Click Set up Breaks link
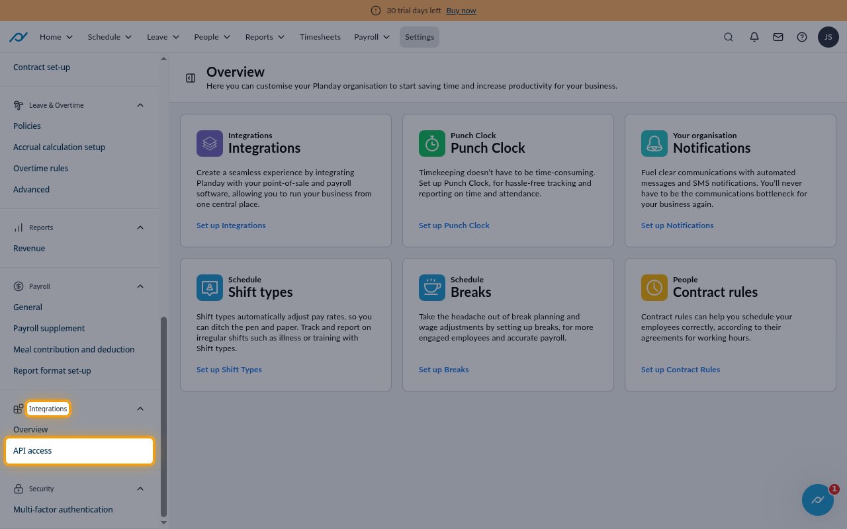Viewport: 847px width, 529px height. (x=443, y=370)
